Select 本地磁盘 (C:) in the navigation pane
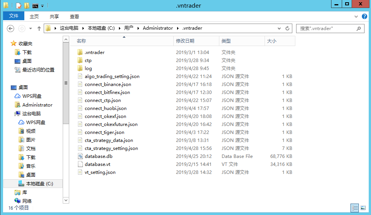 point(40,183)
